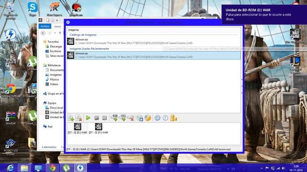Open Vídeos library in the sidebar

[x=52, y=84]
